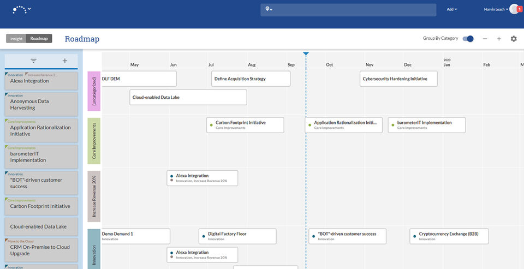Switch view to Insight toggle
The width and height of the screenshot is (524, 269).
point(16,38)
